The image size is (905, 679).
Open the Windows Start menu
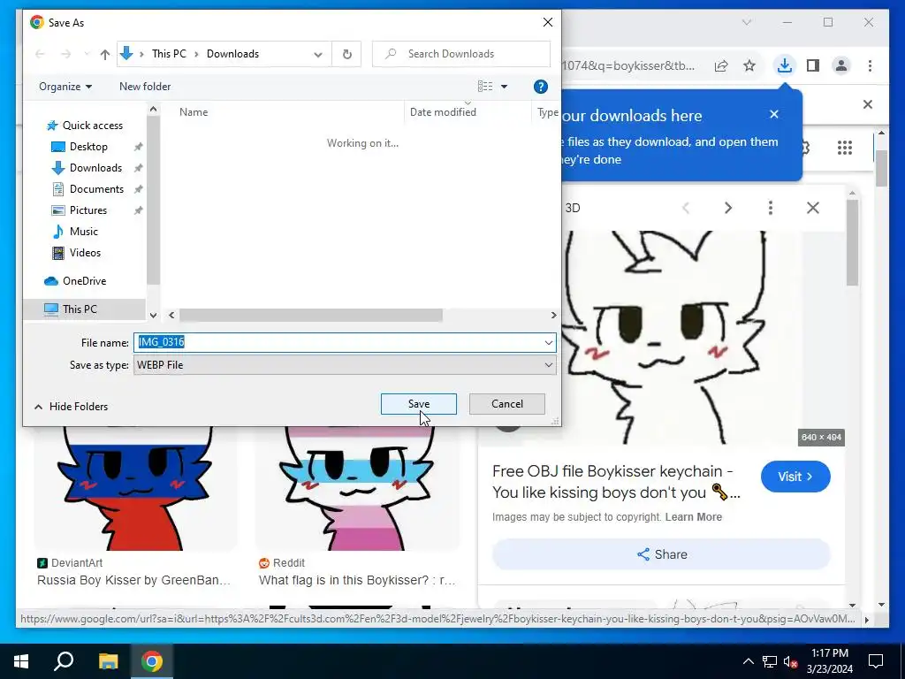click(21, 661)
